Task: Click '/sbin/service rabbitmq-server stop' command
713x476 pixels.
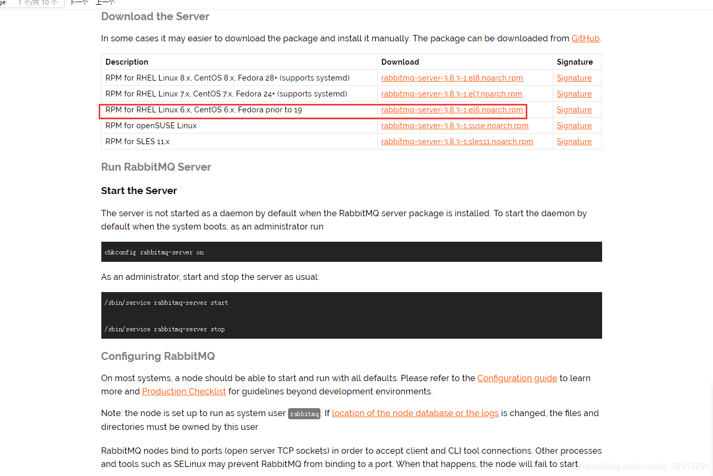Action: pyautogui.click(x=164, y=329)
